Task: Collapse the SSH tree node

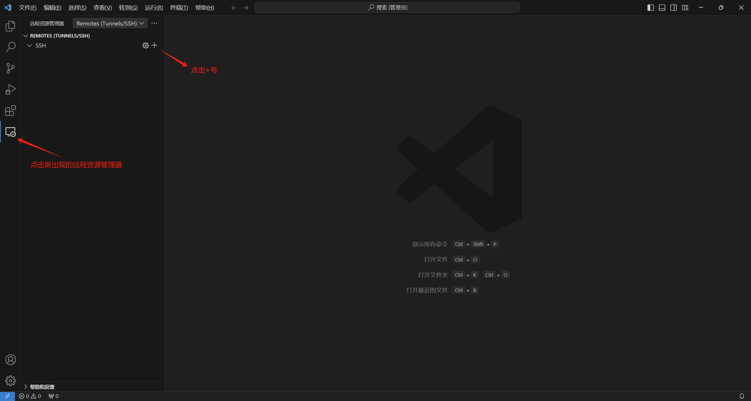Action: pyautogui.click(x=30, y=45)
